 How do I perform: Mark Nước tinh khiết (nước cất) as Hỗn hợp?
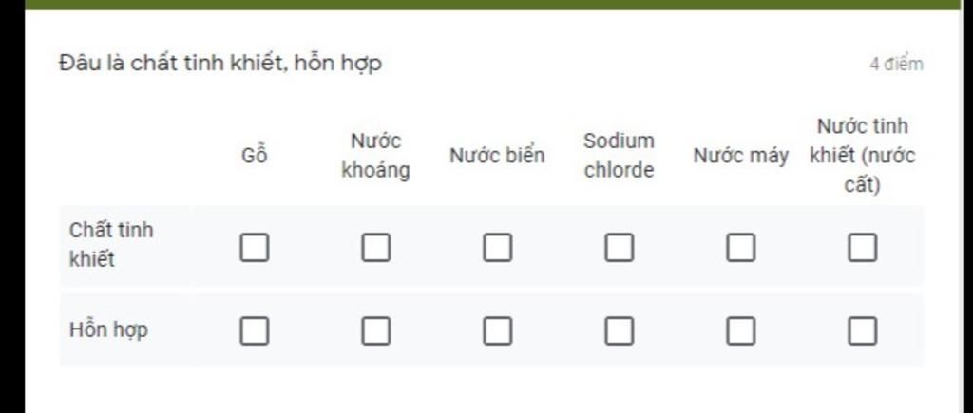click(x=862, y=330)
